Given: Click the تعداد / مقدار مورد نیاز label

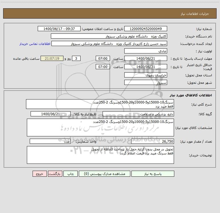Looking at the screenshot, I should click(196, 142).
